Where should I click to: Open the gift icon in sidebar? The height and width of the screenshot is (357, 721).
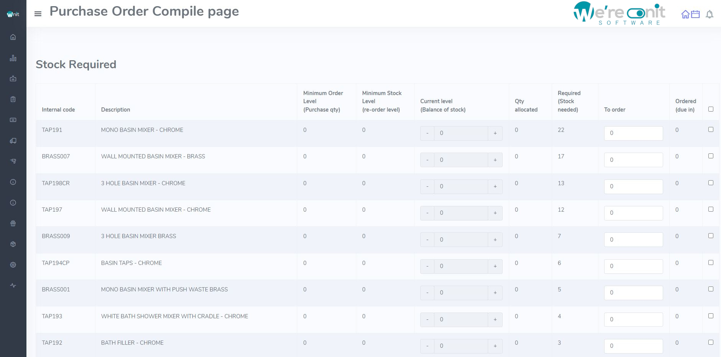[13, 224]
